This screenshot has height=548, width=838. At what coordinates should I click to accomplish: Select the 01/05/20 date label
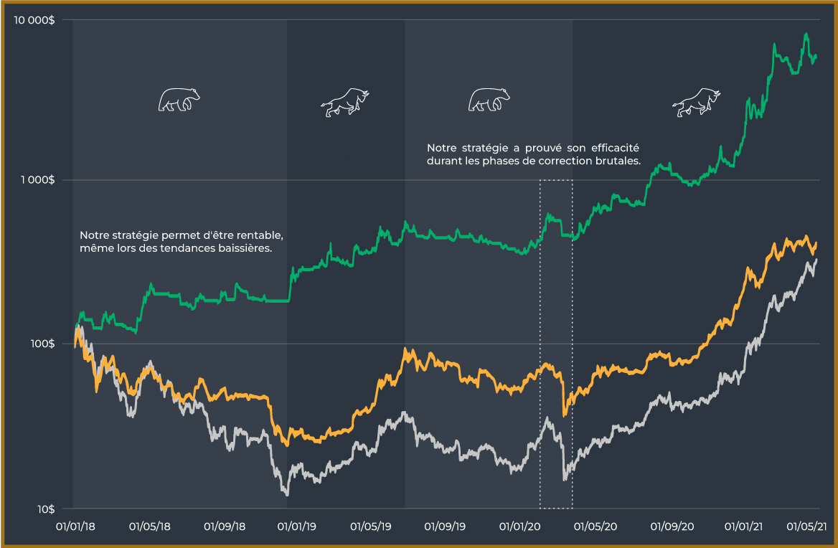point(595,526)
